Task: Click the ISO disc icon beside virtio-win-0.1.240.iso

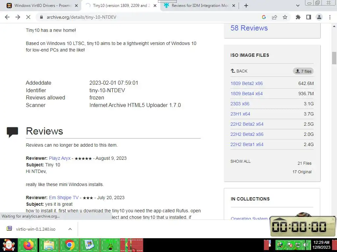Action: click(9, 228)
